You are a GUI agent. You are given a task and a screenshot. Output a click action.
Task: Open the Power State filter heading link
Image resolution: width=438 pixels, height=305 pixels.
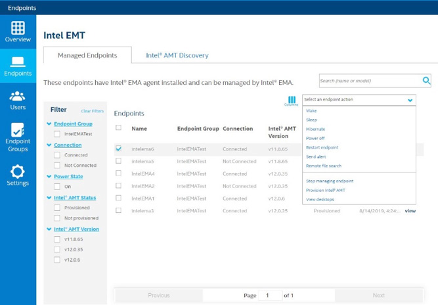point(68,176)
